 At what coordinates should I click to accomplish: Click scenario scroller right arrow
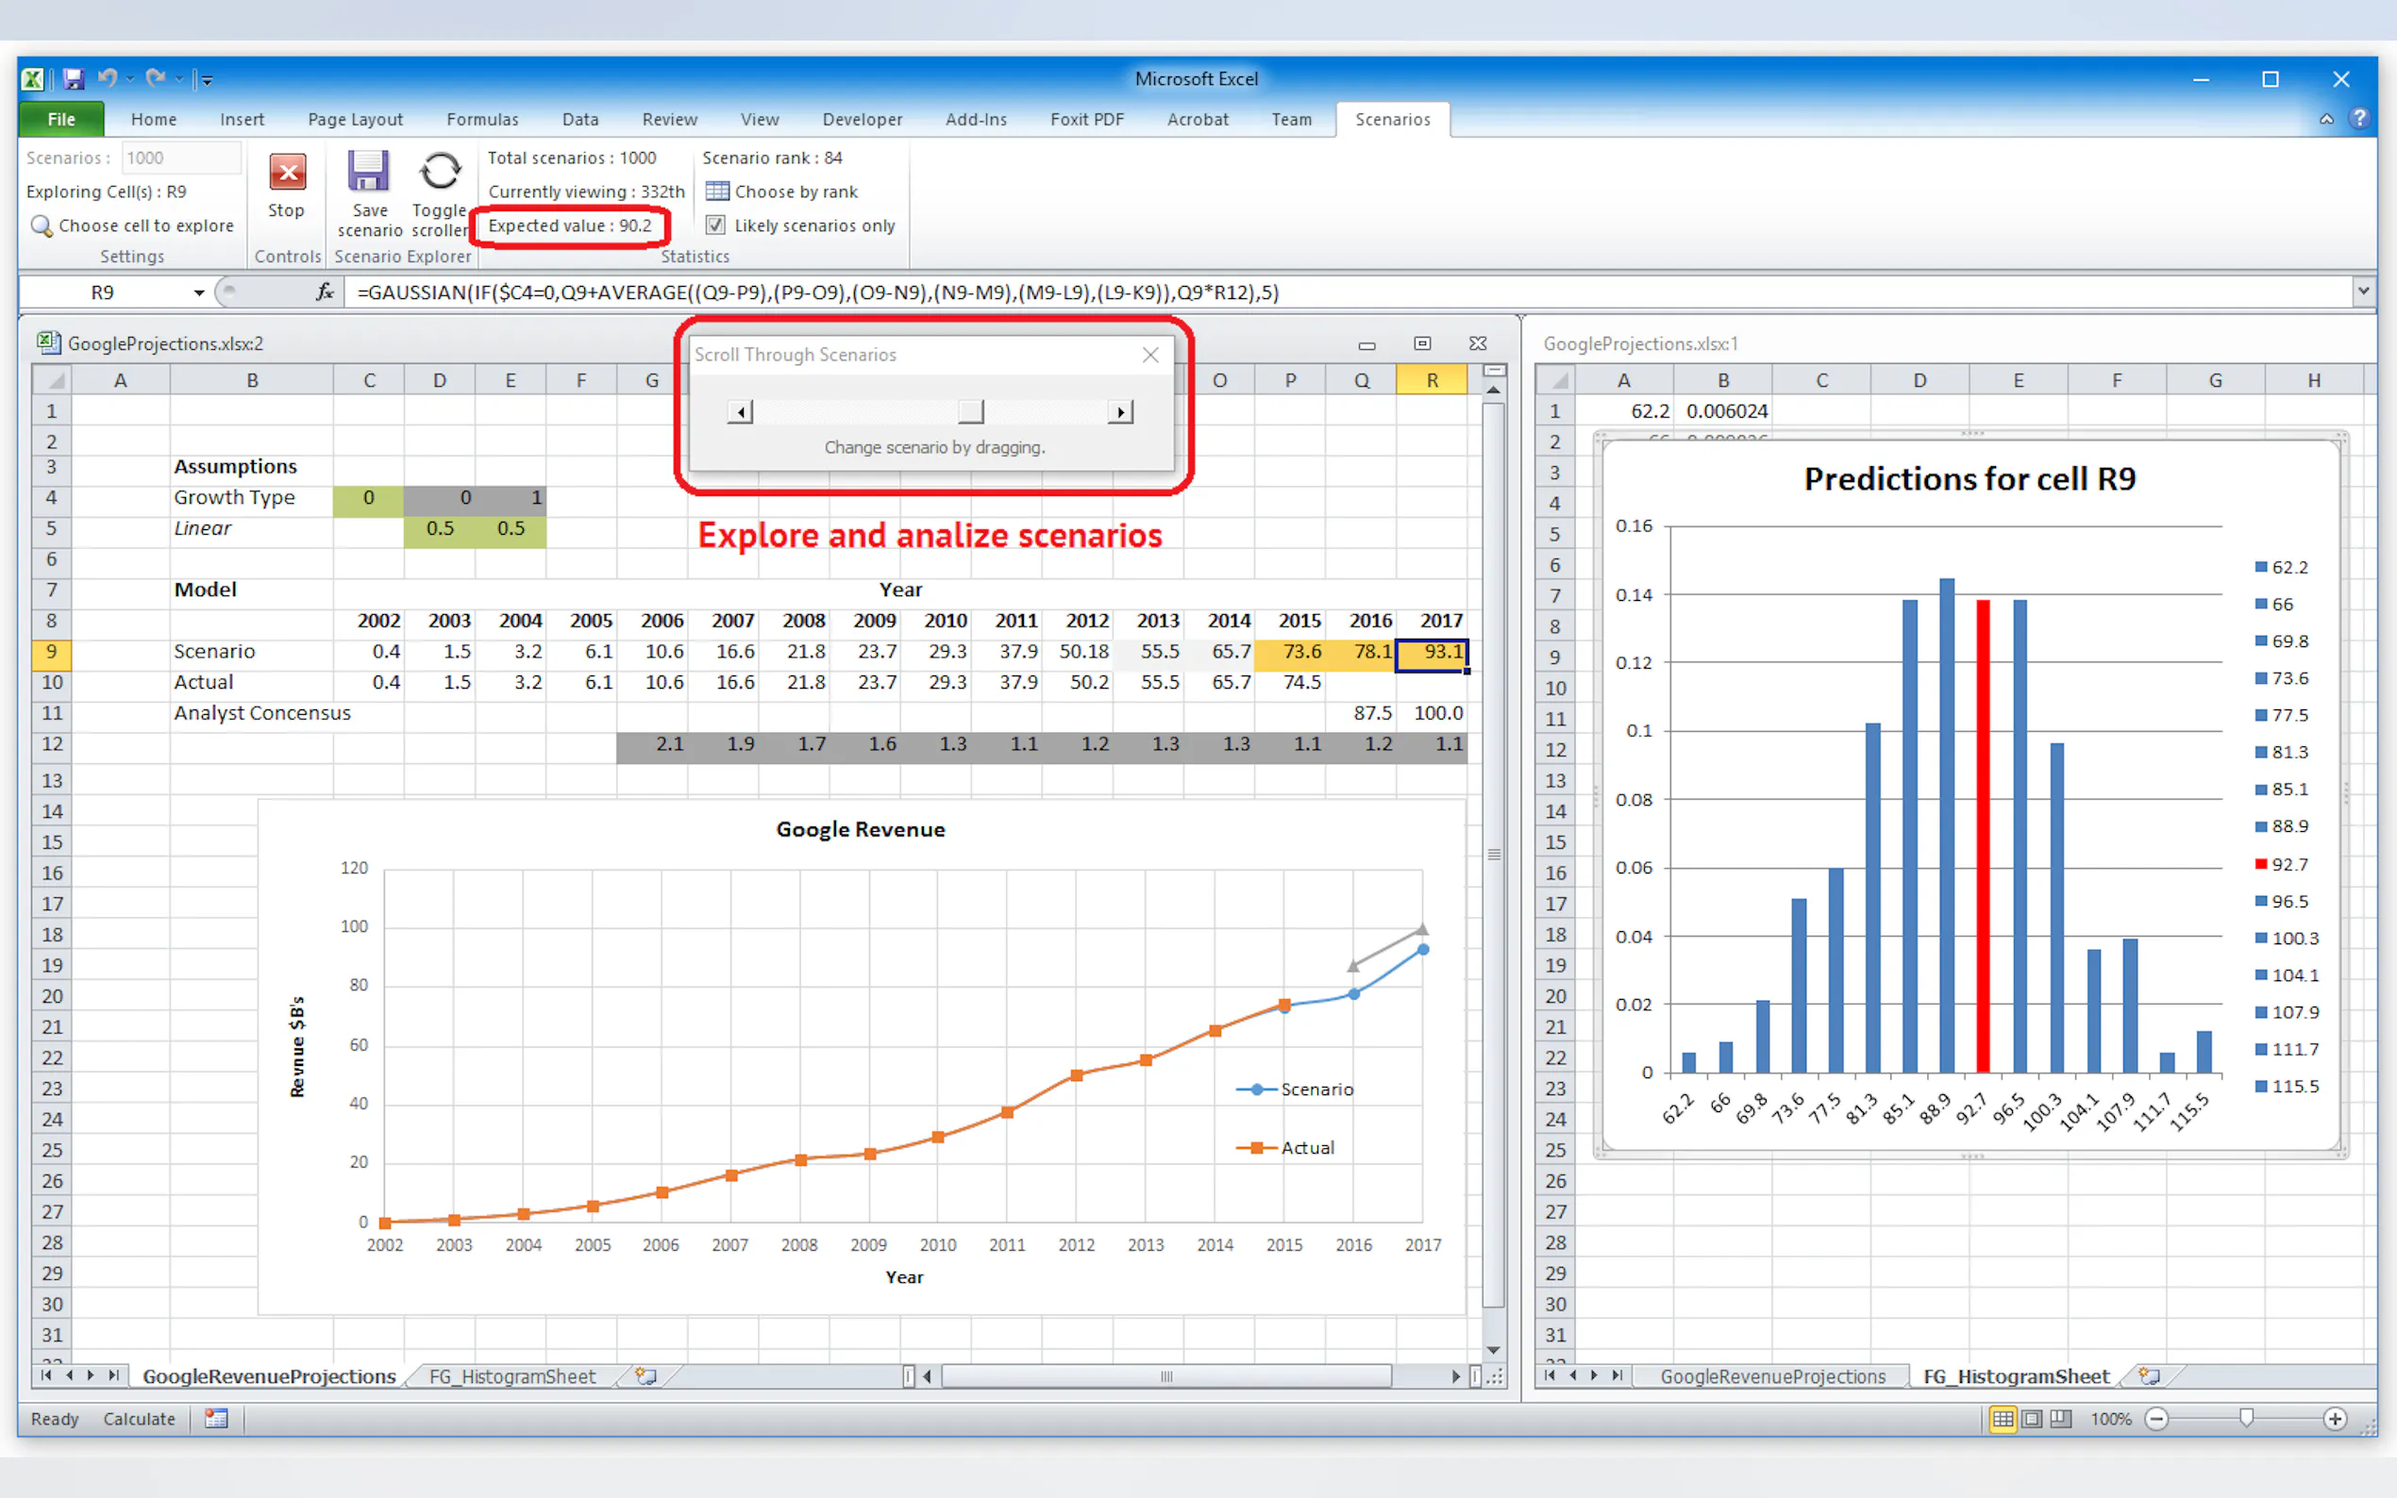tap(1120, 412)
